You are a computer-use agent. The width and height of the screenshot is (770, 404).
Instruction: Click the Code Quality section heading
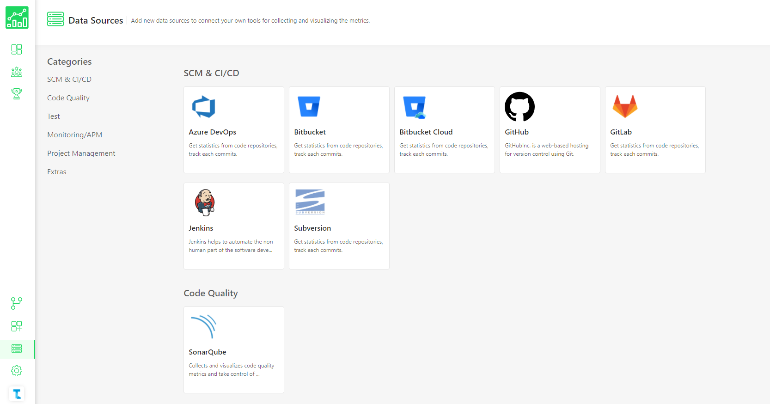211,293
